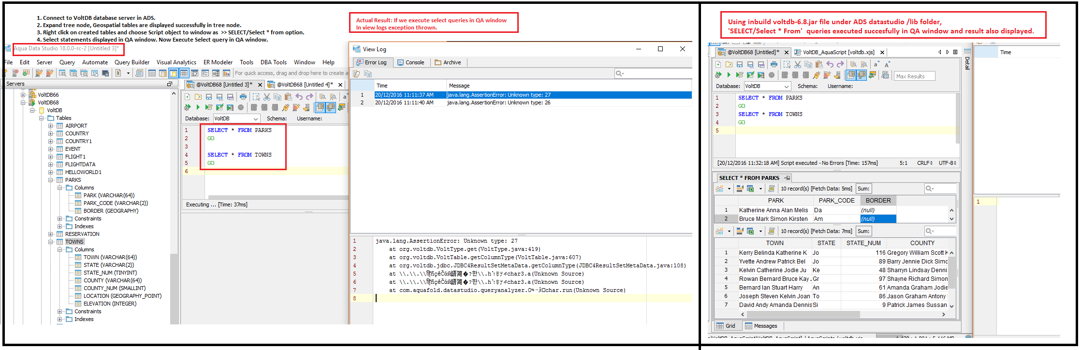
Task: Pin the SELECT * FROM PARKS result tab
Action: [x=787, y=178]
